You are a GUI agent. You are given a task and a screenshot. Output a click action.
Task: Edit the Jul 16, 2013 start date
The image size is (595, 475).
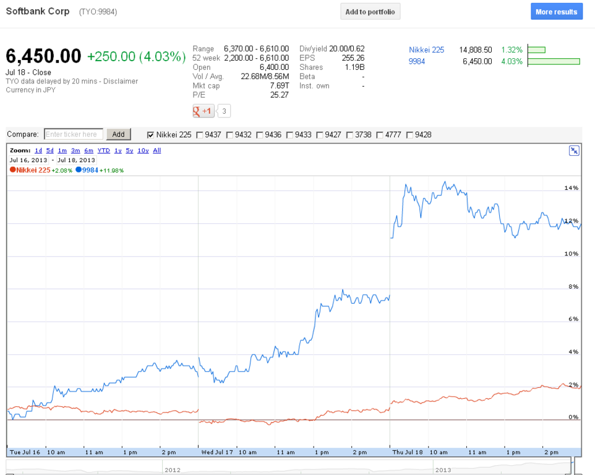[28, 160]
